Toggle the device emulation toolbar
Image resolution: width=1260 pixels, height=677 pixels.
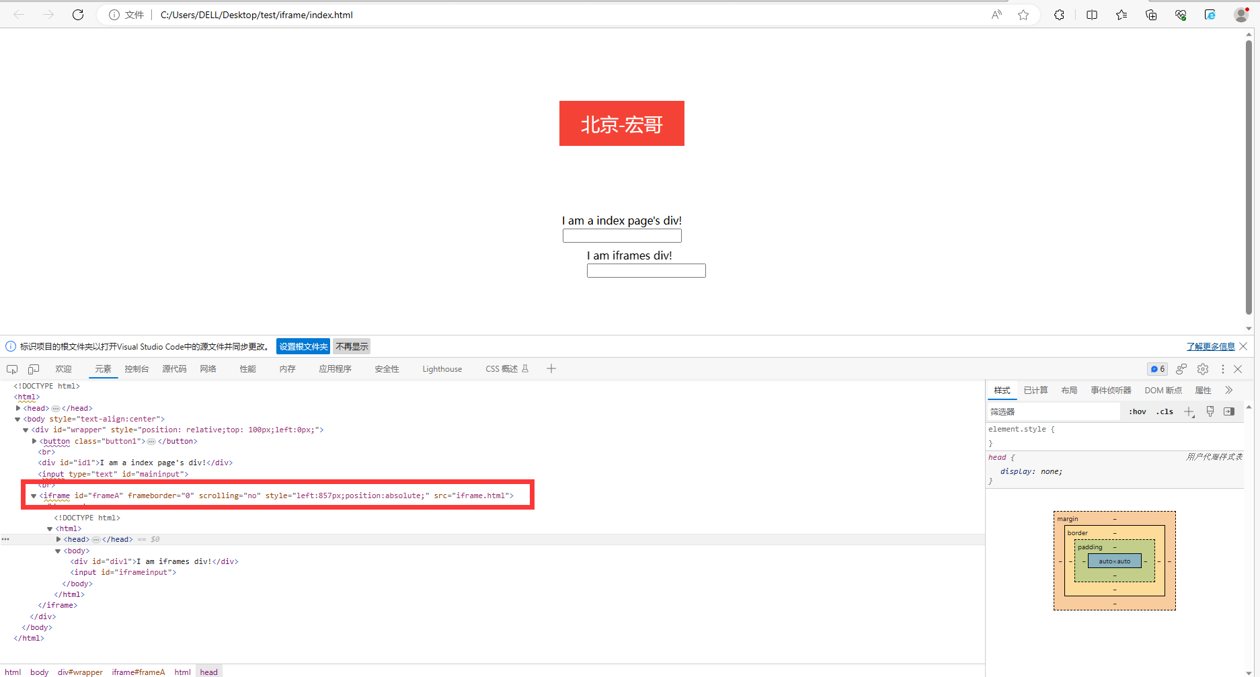click(x=34, y=369)
